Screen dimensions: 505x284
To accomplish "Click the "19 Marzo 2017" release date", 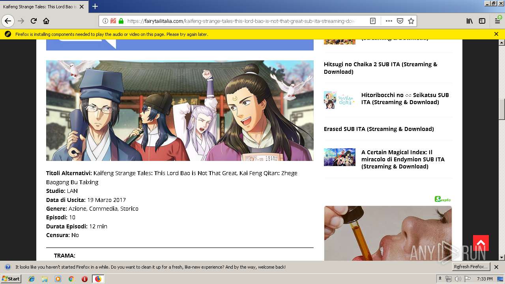I will click(x=107, y=200).
